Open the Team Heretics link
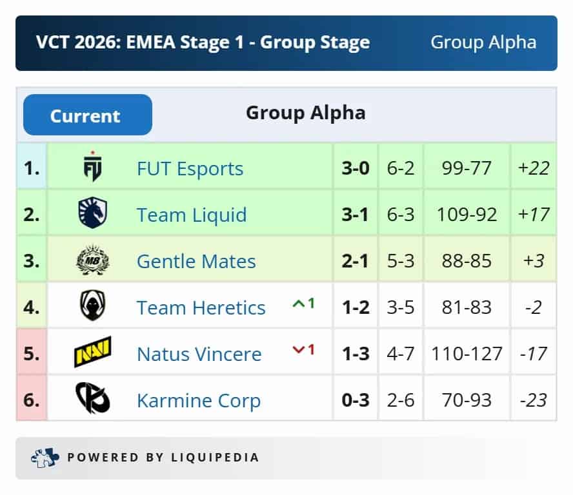573x495 pixels. (x=201, y=307)
